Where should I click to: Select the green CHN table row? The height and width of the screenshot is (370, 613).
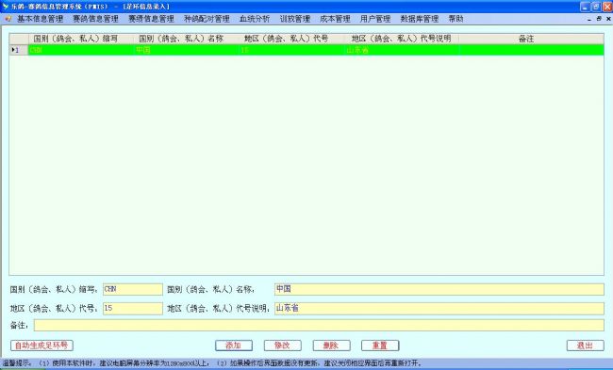tap(306, 50)
